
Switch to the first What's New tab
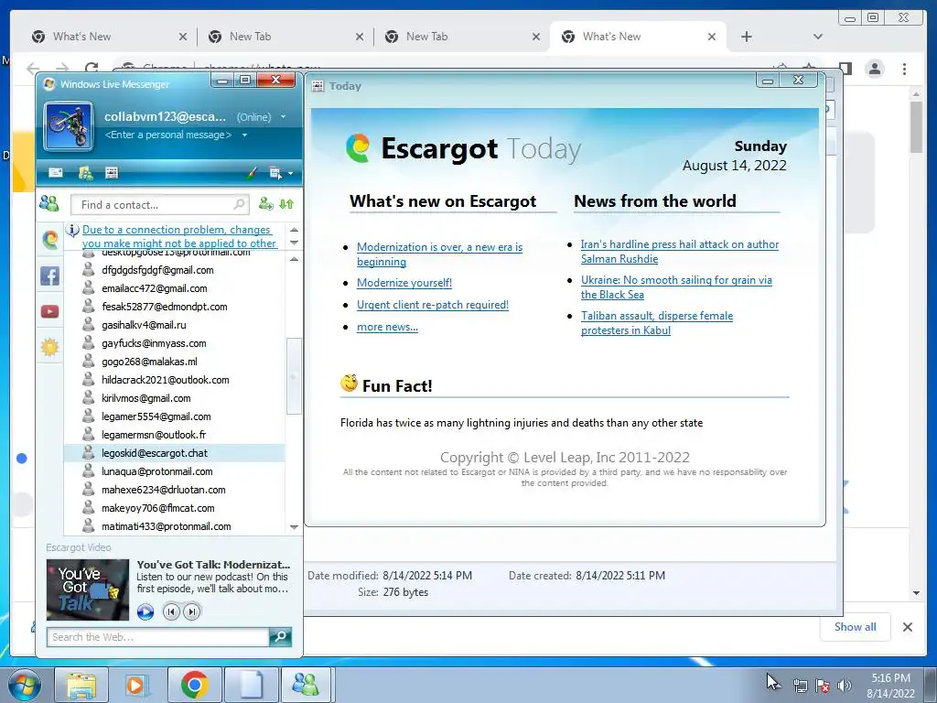click(x=106, y=37)
